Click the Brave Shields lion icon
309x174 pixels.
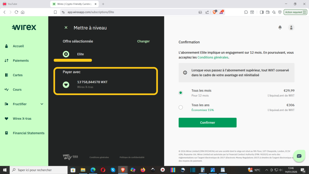[x=214, y=12]
